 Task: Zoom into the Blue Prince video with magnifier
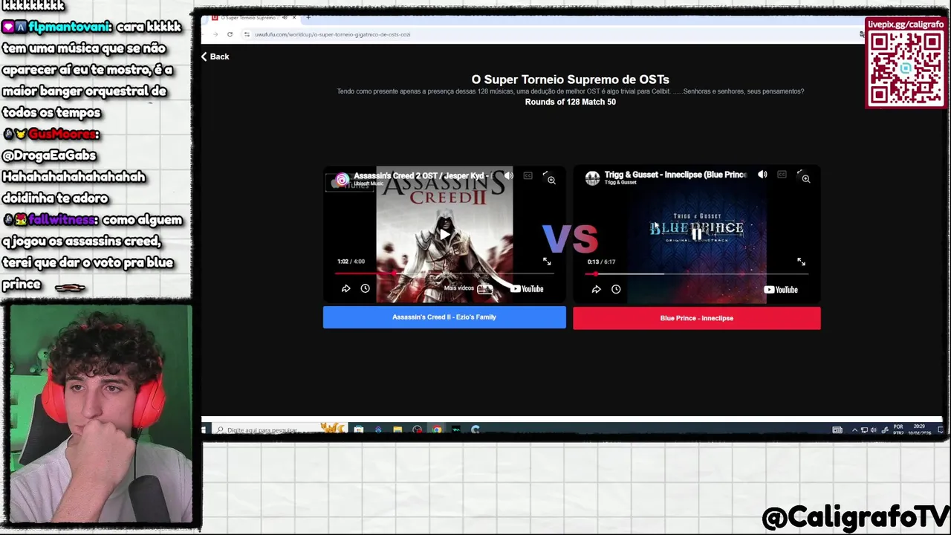coord(805,179)
